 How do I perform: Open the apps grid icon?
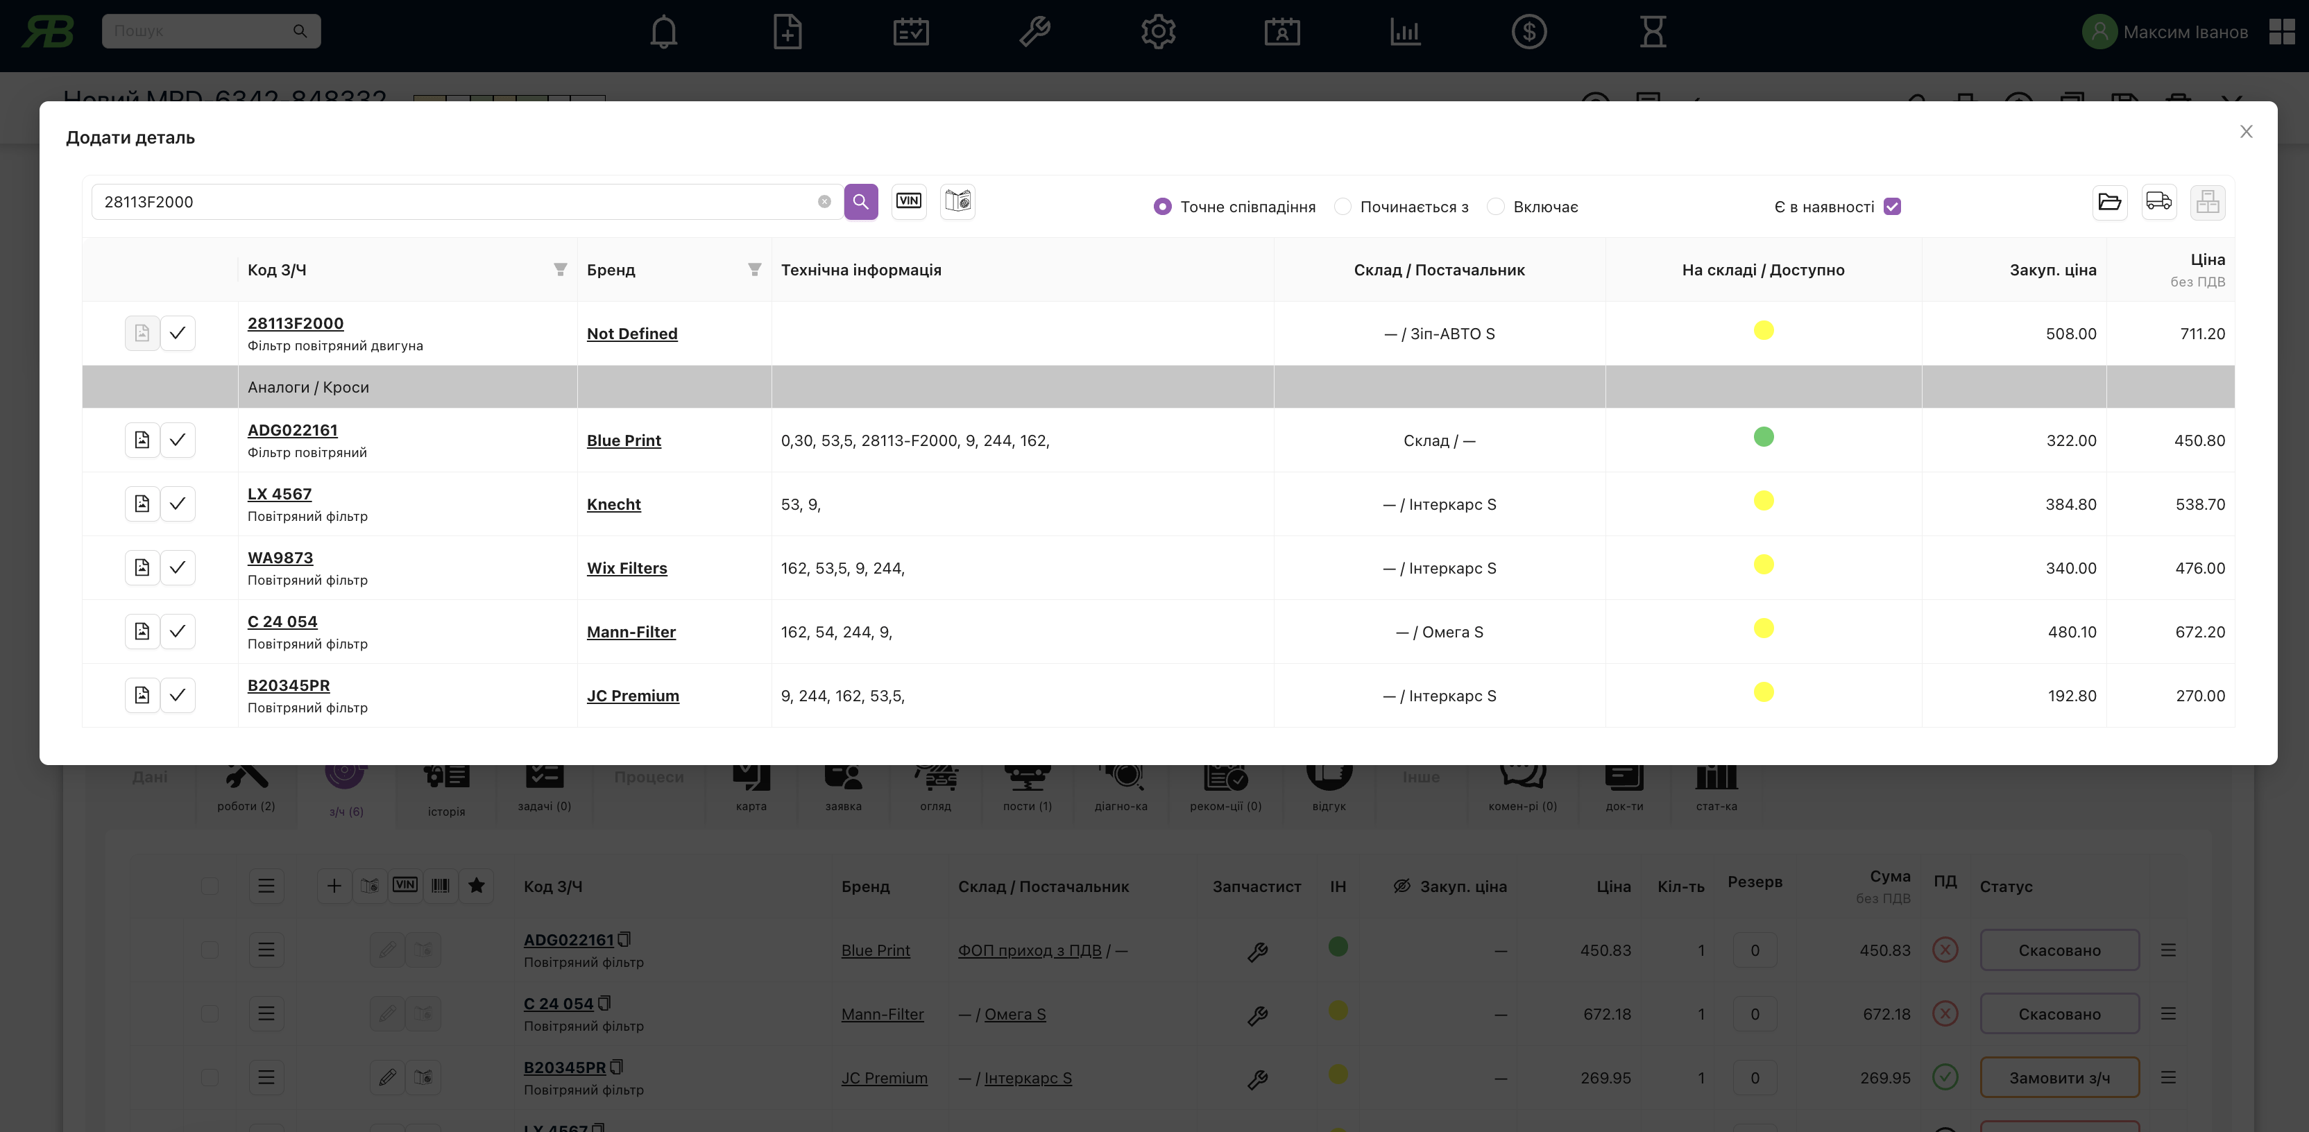2281,33
